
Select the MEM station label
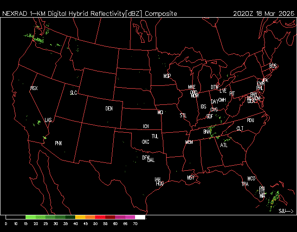(x=189, y=142)
